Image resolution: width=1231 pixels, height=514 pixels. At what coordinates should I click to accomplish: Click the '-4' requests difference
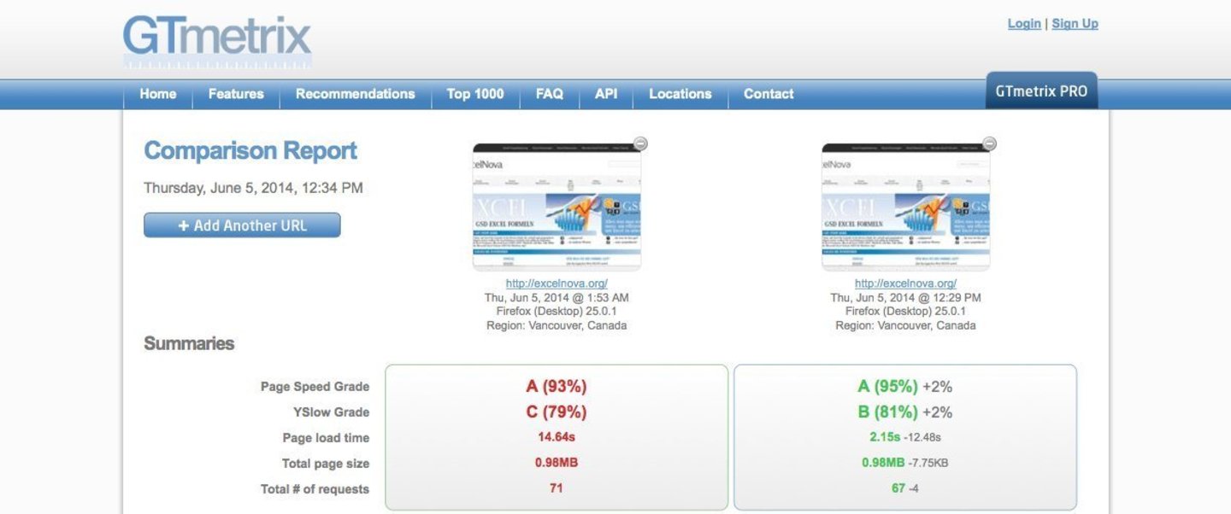click(x=914, y=489)
